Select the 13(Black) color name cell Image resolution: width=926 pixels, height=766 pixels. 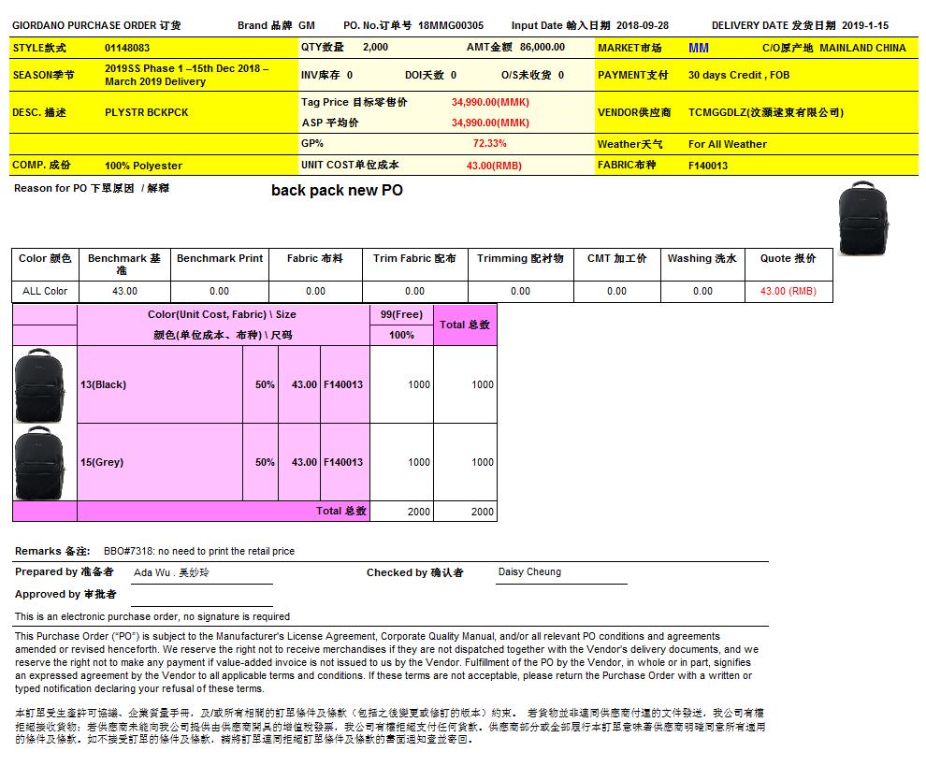click(x=103, y=384)
